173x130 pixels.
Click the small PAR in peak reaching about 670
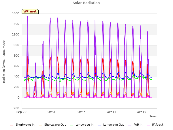pos(35,63)
